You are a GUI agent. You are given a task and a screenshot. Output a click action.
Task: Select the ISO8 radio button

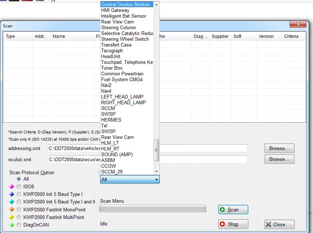[19, 186]
